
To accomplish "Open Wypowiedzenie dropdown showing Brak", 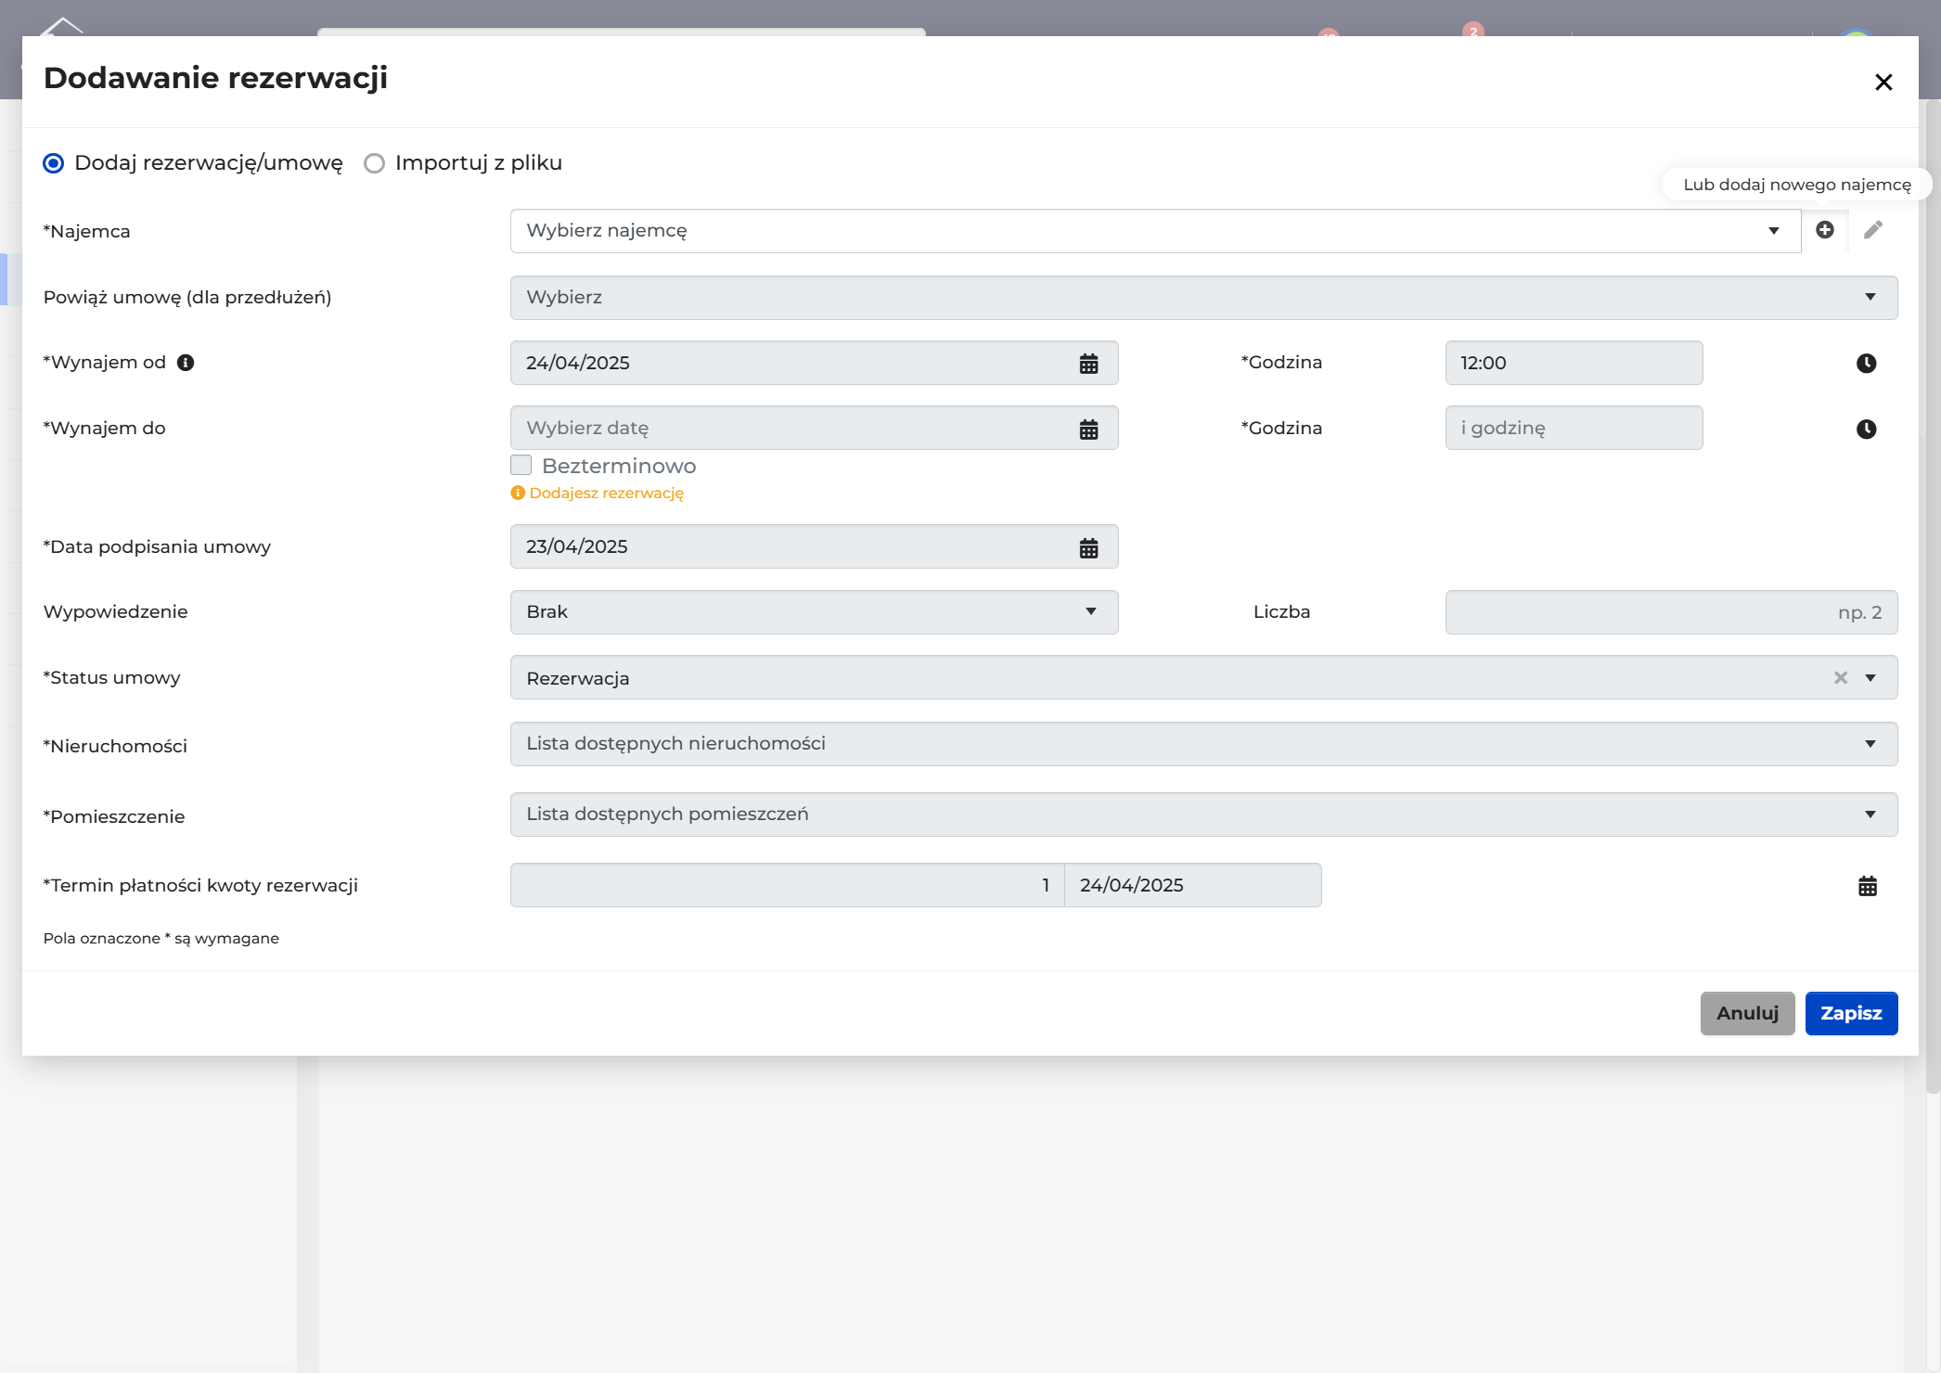I will (814, 612).
